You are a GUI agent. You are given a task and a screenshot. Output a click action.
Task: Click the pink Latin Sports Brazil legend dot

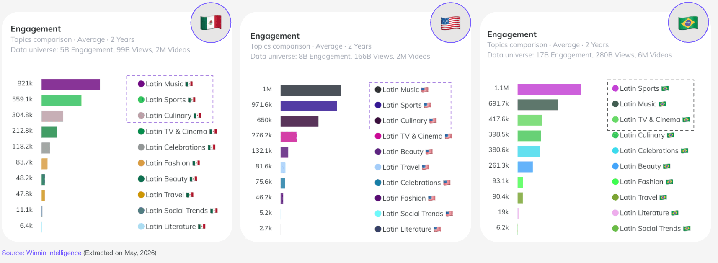click(x=615, y=88)
